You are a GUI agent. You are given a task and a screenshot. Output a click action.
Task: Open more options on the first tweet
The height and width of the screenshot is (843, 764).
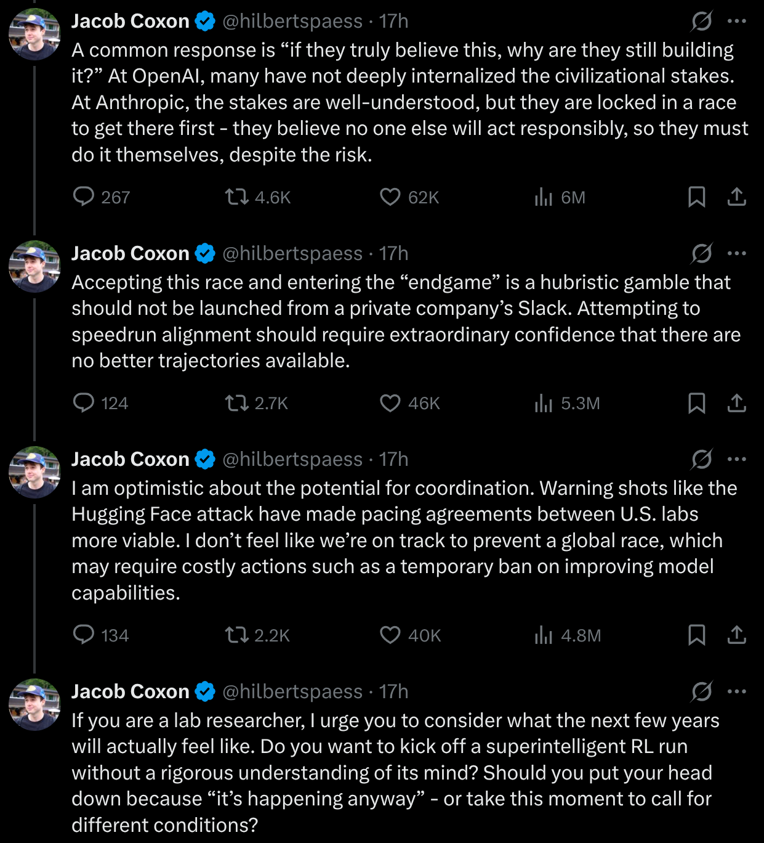pyautogui.click(x=736, y=21)
